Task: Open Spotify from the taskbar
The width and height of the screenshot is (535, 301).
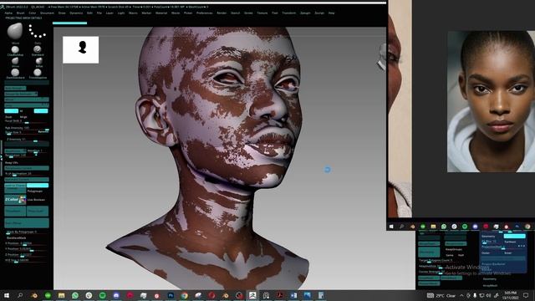Action: (102, 295)
